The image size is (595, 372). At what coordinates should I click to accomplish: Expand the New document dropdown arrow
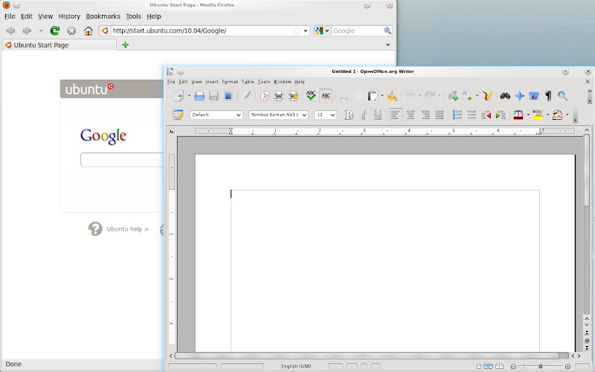[189, 96]
